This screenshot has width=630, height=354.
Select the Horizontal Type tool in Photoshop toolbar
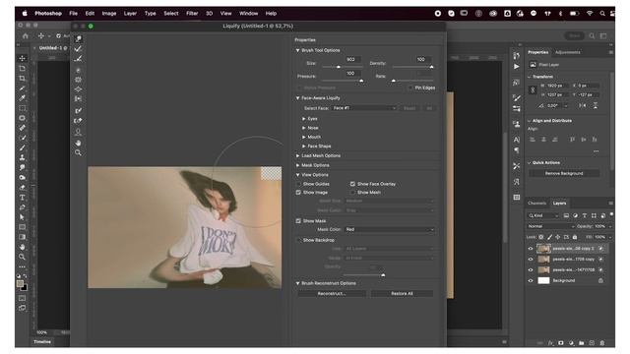click(23, 197)
